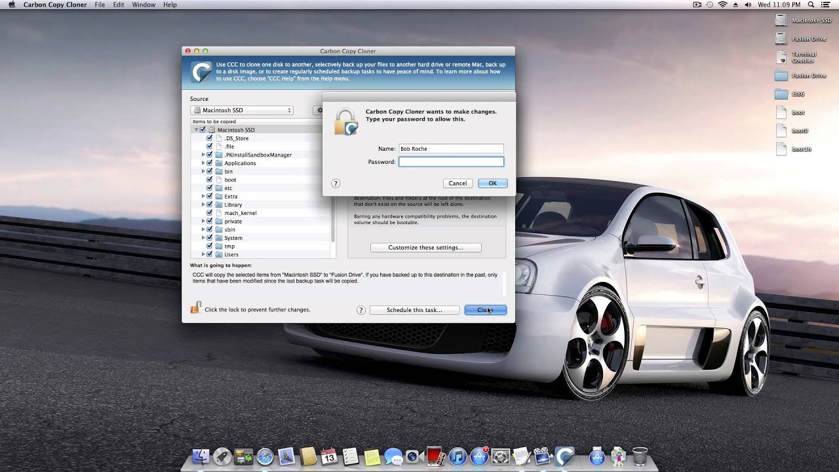Image resolution: width=839 pixels, height=472 pixels.
Task: Open iTunes music note icon in dock
Action: [x=458, y=456]
